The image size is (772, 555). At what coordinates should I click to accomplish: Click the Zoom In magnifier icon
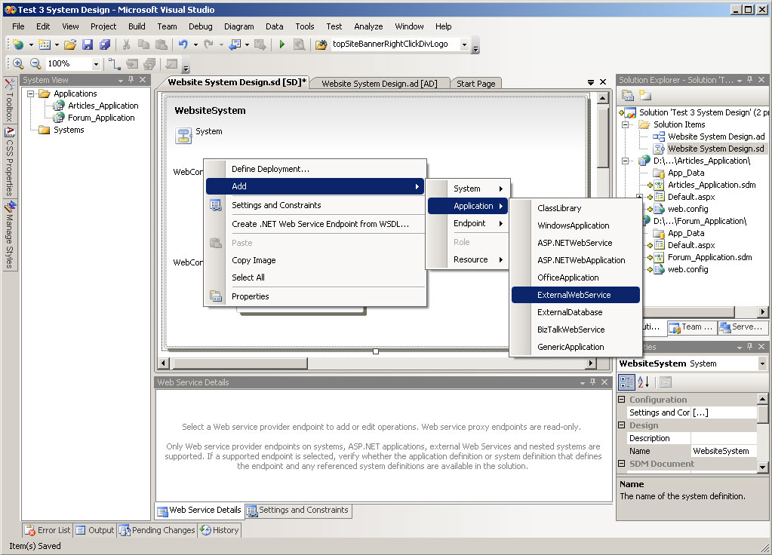tap(18, 63)
